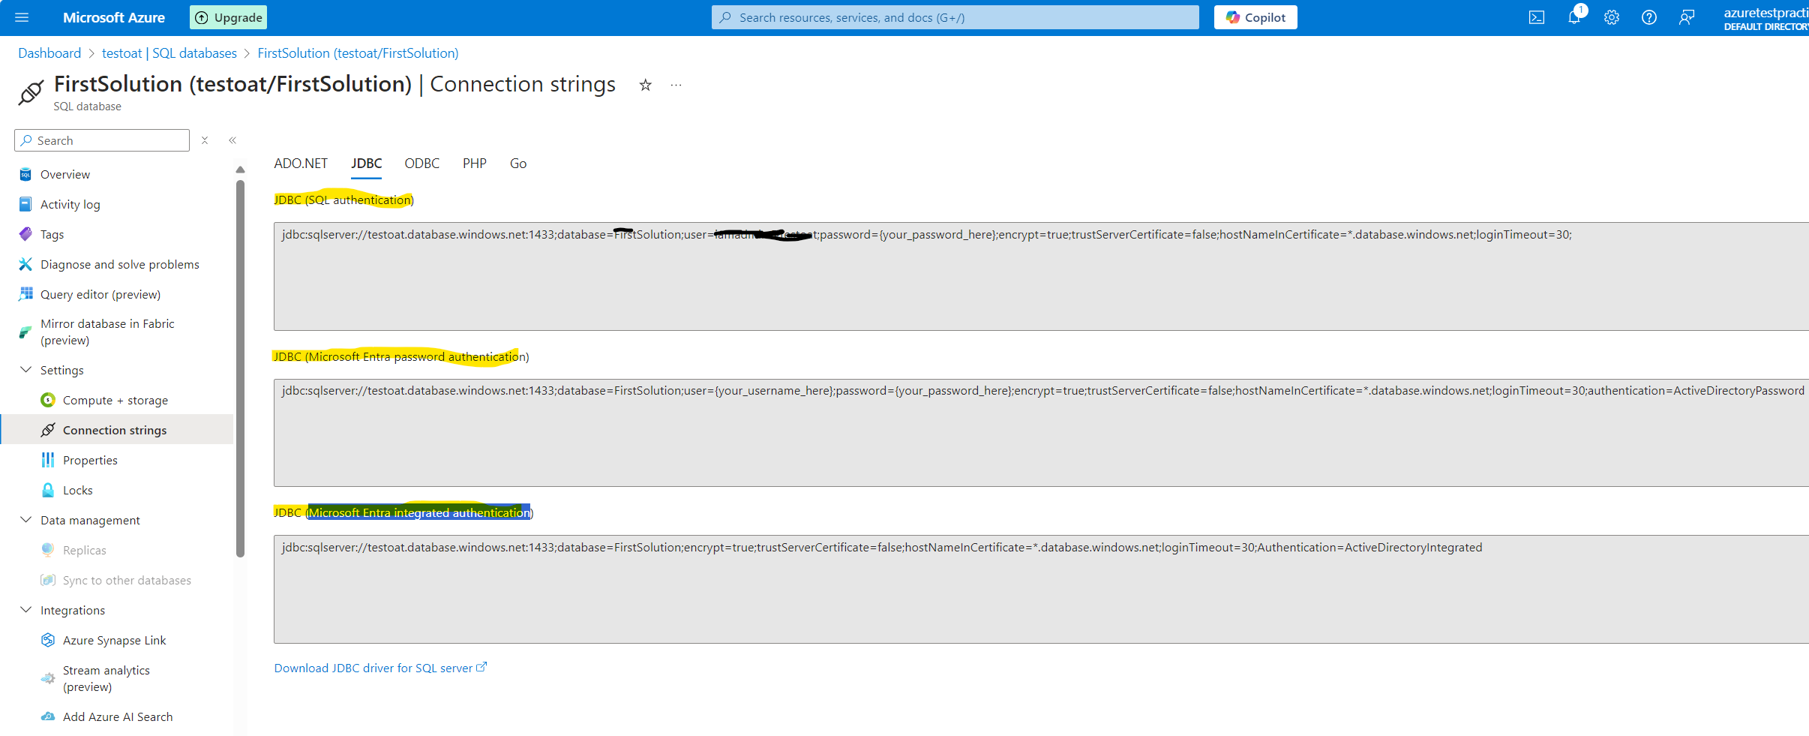1809x736 pixels.
Task: Collapse the left navigation sidebar
Action: coord(232,140)
